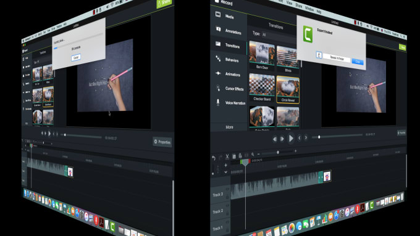420x236 pixels.
Task: Select Barn Door transition in right window
Action: pyautogui.click(x=262, y=55)
